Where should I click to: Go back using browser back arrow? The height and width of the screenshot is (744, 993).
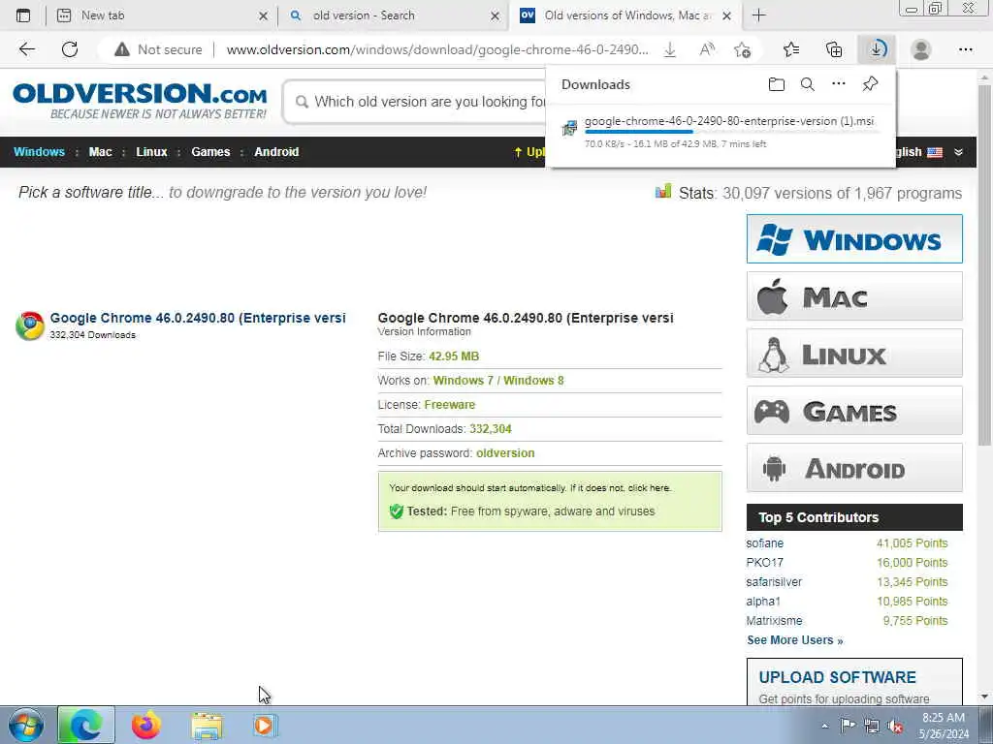click(x=26, y=49)
